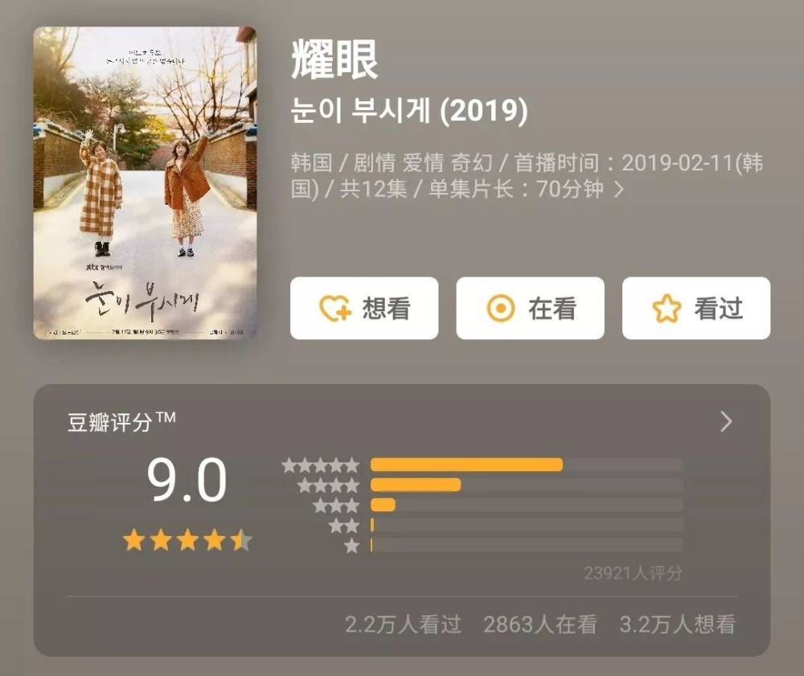Tap the five-star row icons
Image resolution: width=804 pixels, height=676 pixels.
pyautogui.click(x=321, y=465)
